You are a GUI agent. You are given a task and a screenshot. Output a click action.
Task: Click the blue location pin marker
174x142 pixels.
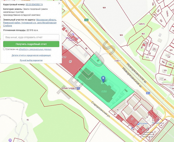103,79
